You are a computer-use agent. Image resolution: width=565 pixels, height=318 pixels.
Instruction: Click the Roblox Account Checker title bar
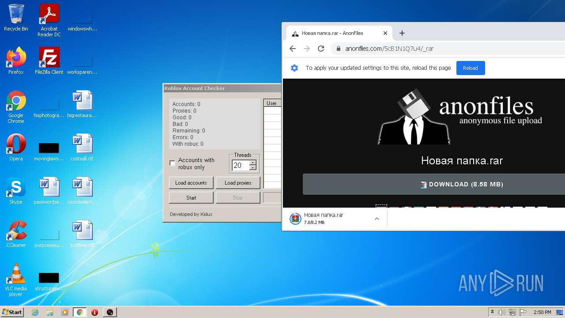click(x=222, y=88)
